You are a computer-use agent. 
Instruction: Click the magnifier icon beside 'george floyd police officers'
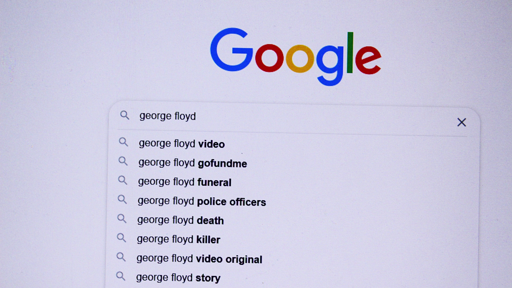(x=122, y=199)
